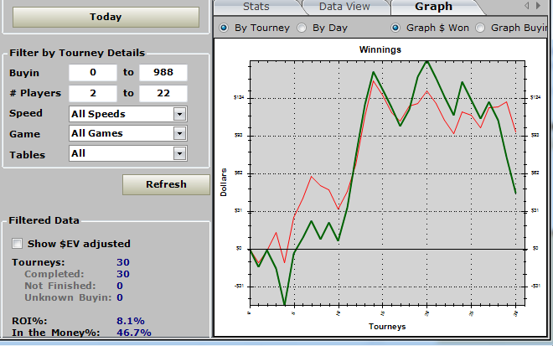Click the ROI% value 8.1%
The height and width of the screenshot is (346, 553).
(131, 321)
